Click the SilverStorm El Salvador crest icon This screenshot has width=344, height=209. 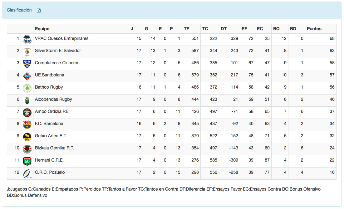(x=27, y=52)
